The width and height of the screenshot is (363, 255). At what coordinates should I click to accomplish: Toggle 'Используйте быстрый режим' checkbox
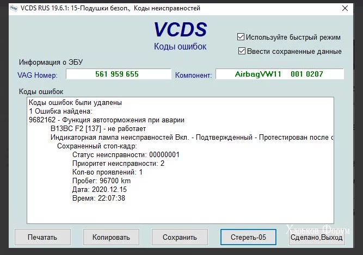coord(241,37)
